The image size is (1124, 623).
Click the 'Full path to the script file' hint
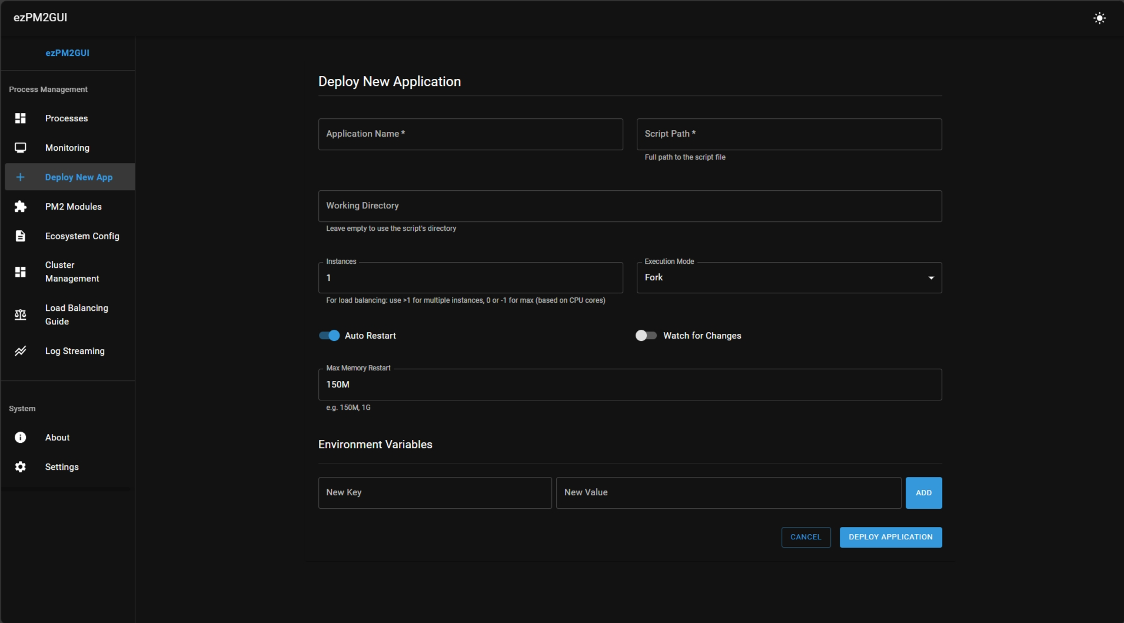(x=685, y=157)
